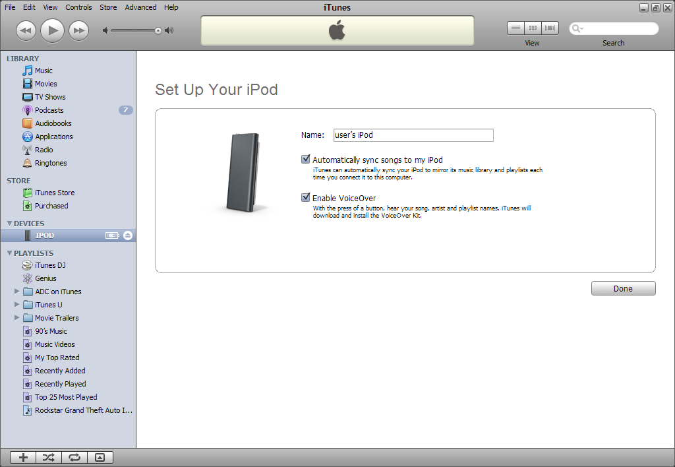Expand the ADC on iTunes folder

(x=16, y=292)
